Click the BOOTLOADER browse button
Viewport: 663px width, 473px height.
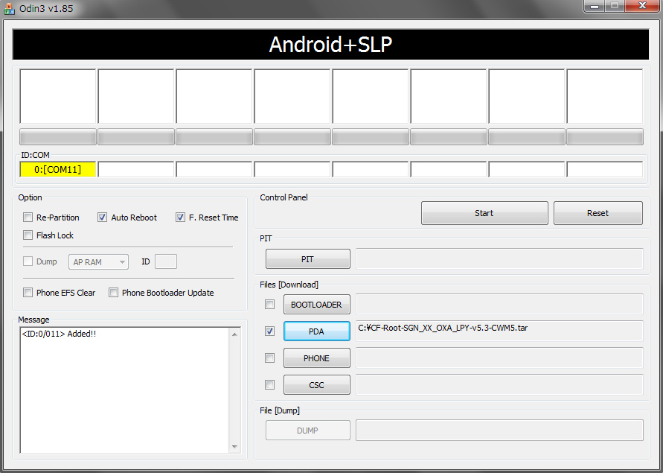(x=317, y=305)
